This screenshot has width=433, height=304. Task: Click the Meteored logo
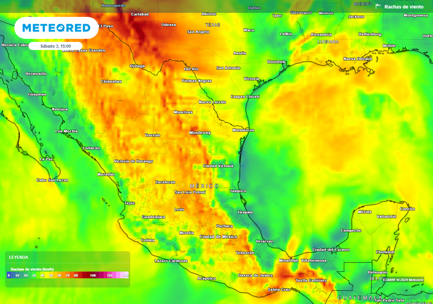pos(56,28)
